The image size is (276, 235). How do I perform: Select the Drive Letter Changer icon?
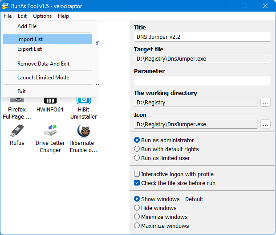(x=50, y=132)
